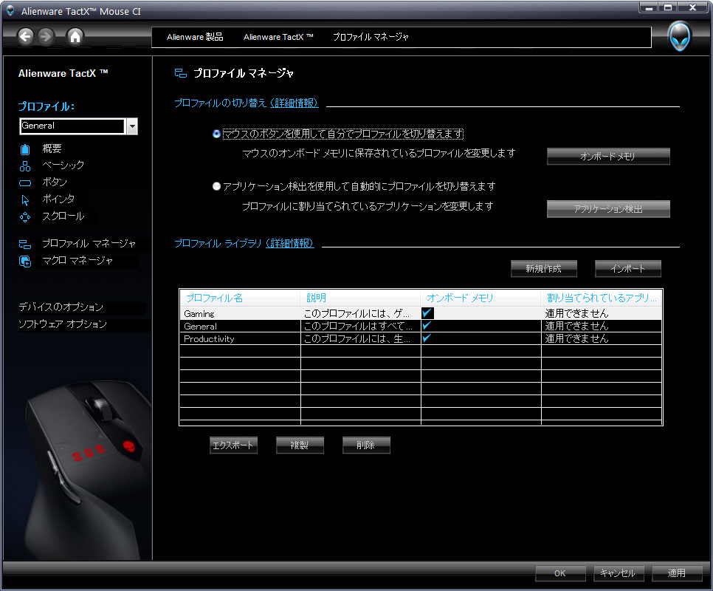This screenshot has height=591, width=713.
Task: Click the Alienware alien head logo
Action: [x=680, y=37]
